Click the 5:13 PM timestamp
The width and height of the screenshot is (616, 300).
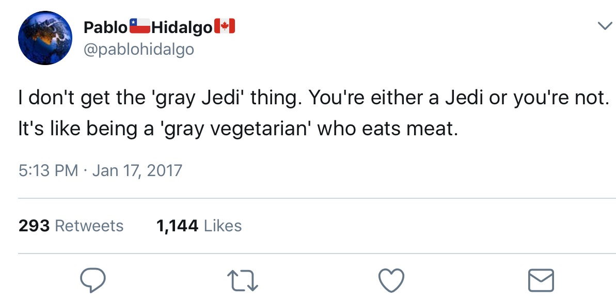click(48, 170)
